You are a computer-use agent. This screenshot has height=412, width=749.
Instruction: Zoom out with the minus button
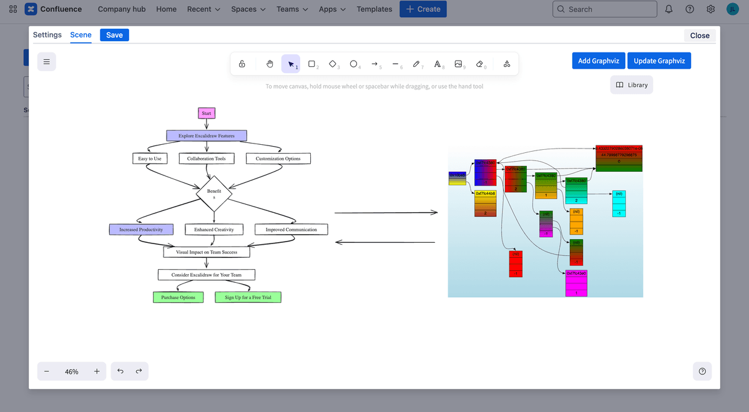click(47, 371)
